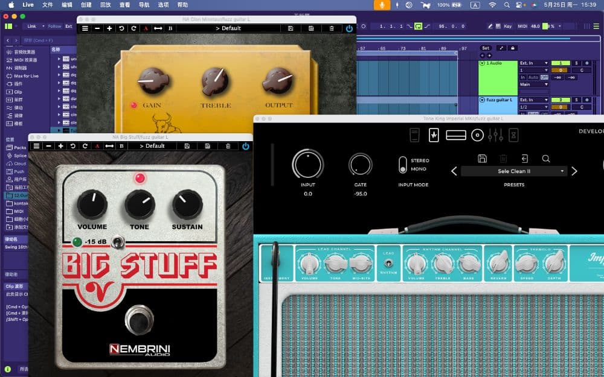Screen dimensions: 604x377
Task: Click the Set locator button
Action: [x=486, y=48]
